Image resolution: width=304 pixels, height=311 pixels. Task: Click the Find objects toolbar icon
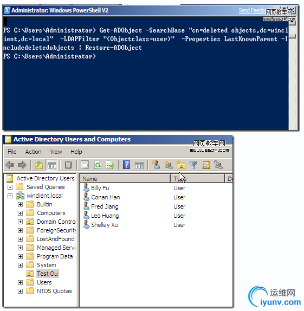tap(206, 165)
